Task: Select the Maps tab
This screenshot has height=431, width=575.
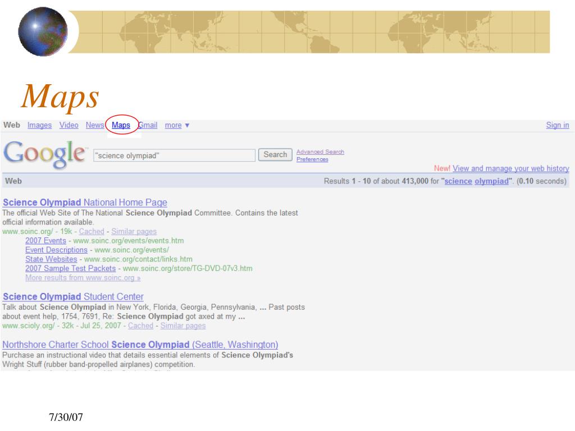Action: coord(121,125)
